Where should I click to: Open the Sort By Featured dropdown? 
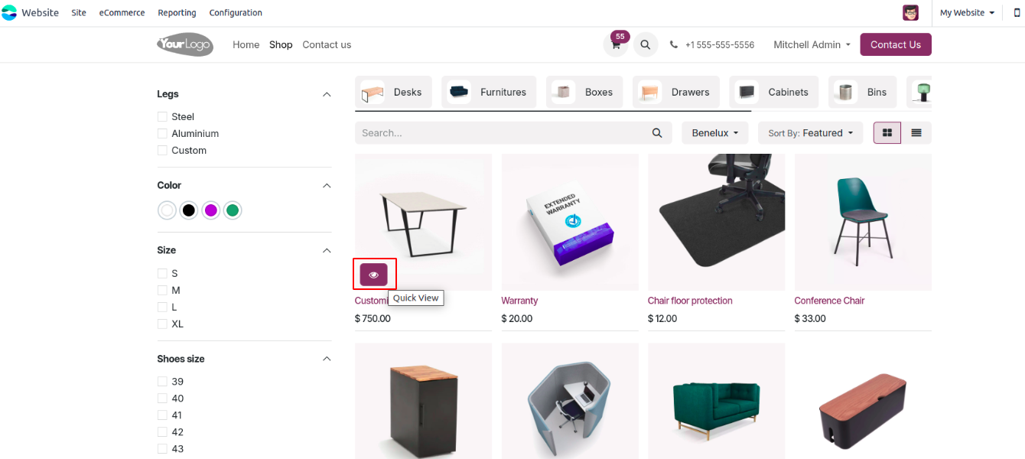coord(811,133)
